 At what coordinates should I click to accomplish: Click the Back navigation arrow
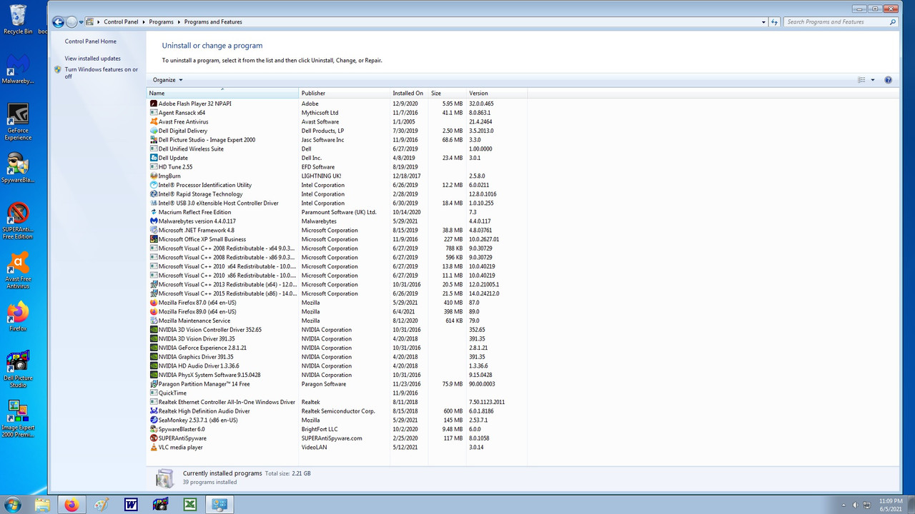58,22
